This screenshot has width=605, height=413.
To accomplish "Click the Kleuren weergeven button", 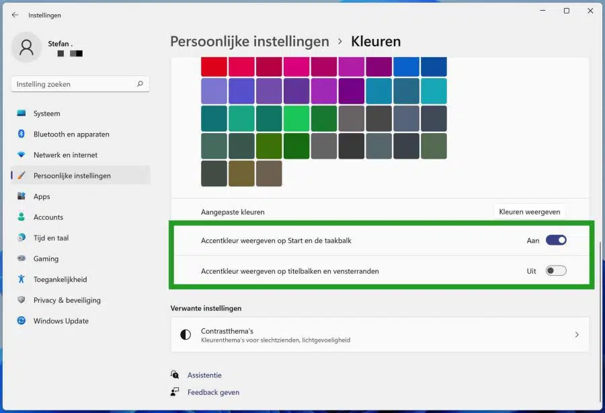I will pyautogui.click(x=530, y=211).
